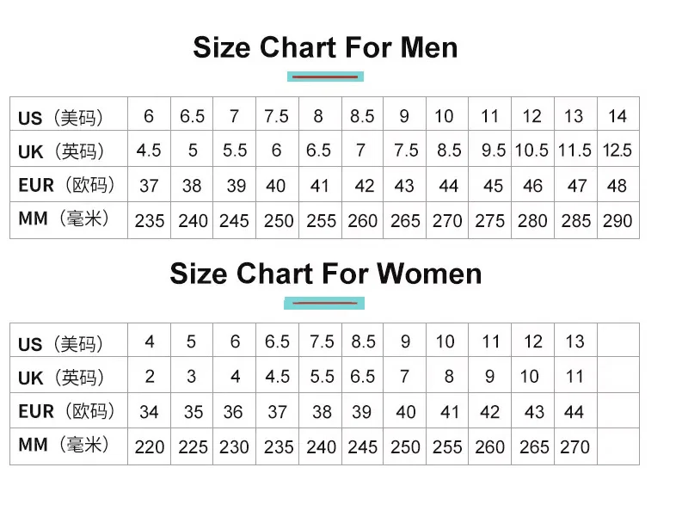
Task: Click the empty last cell in the Women's US row
Action: [x=617, y=341]
